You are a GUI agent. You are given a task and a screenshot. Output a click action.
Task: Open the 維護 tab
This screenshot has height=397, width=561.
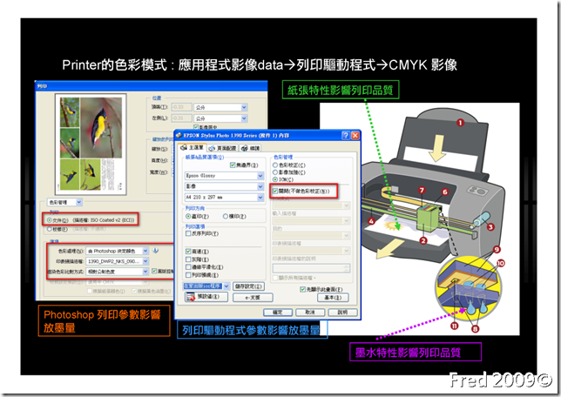(x=250, y=148)
